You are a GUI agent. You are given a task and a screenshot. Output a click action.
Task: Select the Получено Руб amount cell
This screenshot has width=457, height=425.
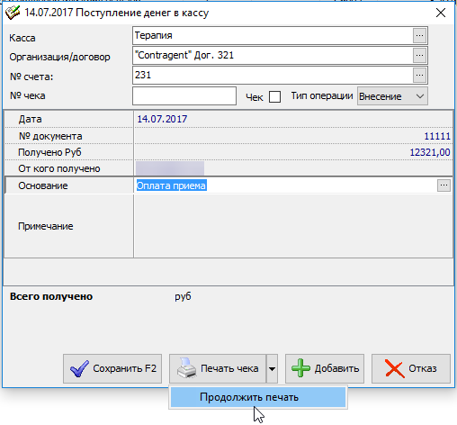[293, 152]
